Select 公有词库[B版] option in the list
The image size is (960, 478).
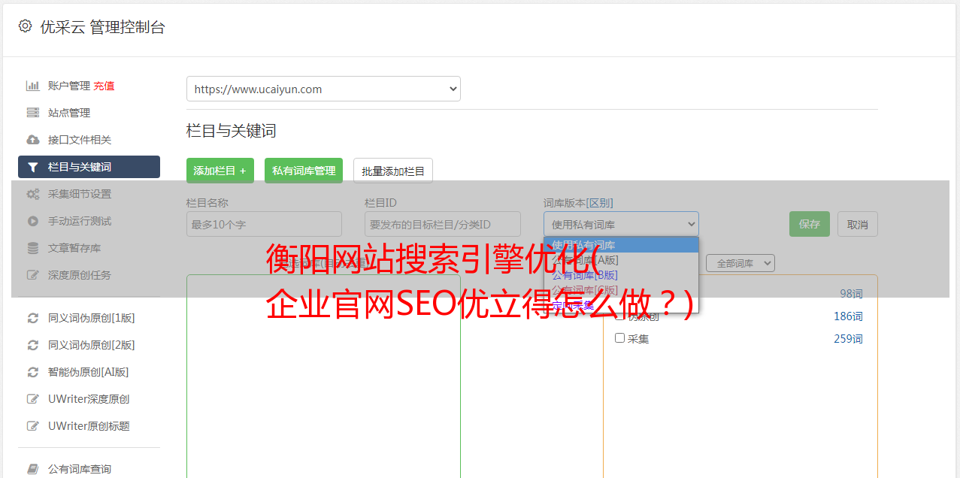click(621, 275)
